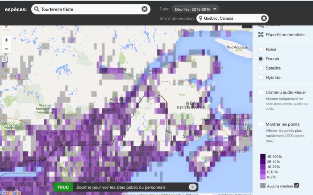Click the zoom in plus button
313x195 pixels.
pos(6,40)
